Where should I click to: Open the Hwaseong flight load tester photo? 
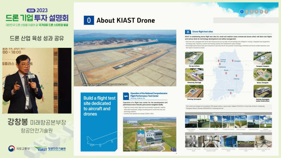pyautogui.click(x=263, y=142)
